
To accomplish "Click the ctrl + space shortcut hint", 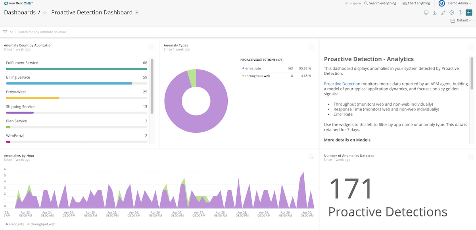I will tap(353, 3).
